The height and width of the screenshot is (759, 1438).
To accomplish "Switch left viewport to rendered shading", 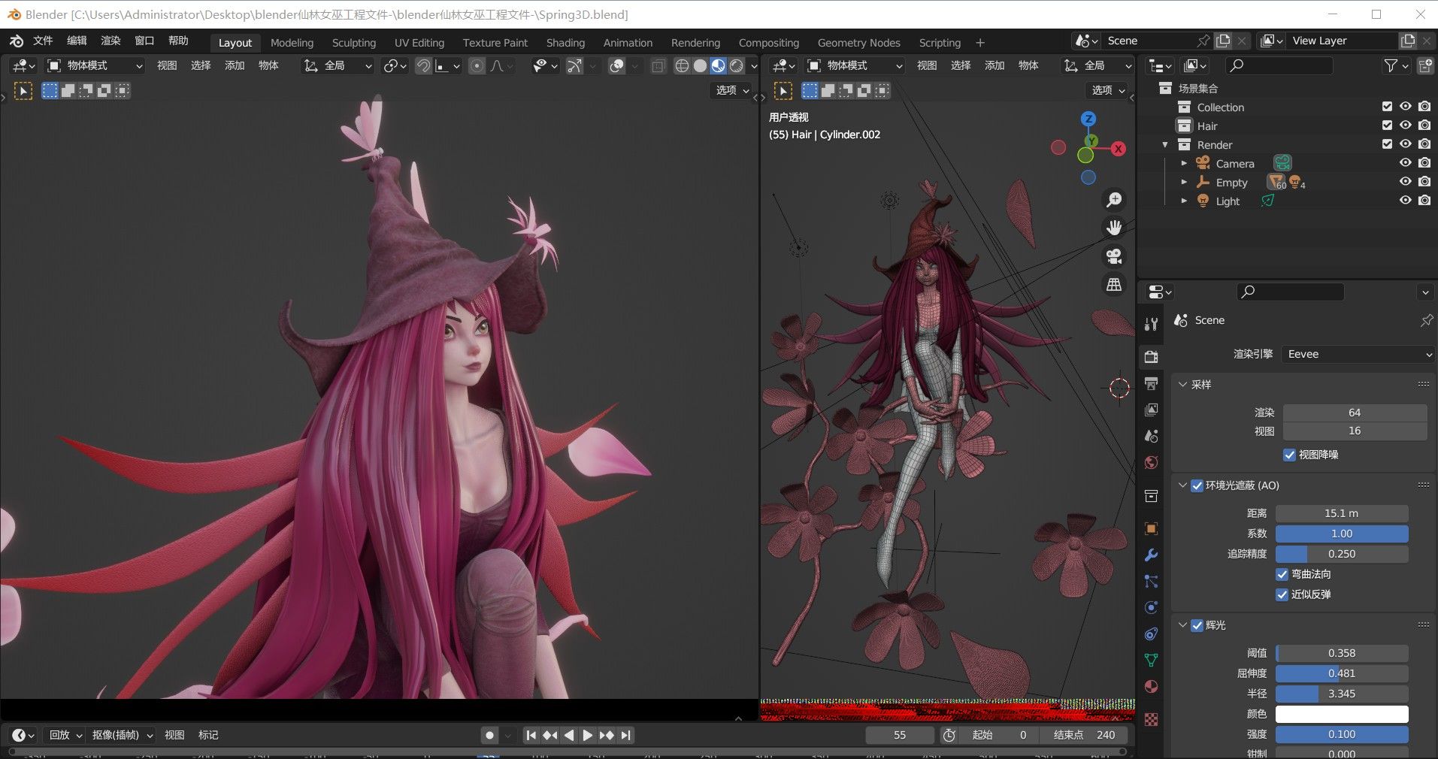I will coord(737,66).
